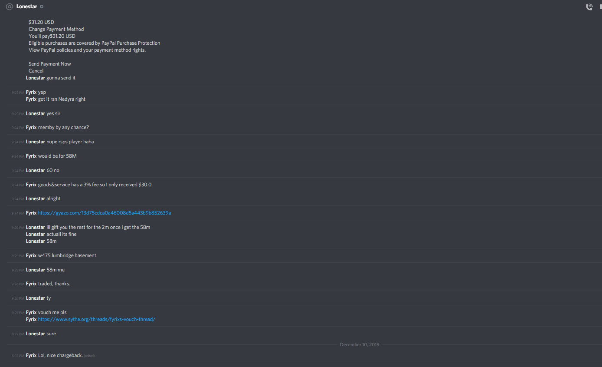Click the 'Send Payment Now' text line
This screenshot has height=367, width=602.
point(50,64)
